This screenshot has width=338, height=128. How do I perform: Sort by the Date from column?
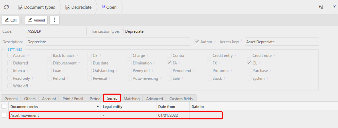173,106
